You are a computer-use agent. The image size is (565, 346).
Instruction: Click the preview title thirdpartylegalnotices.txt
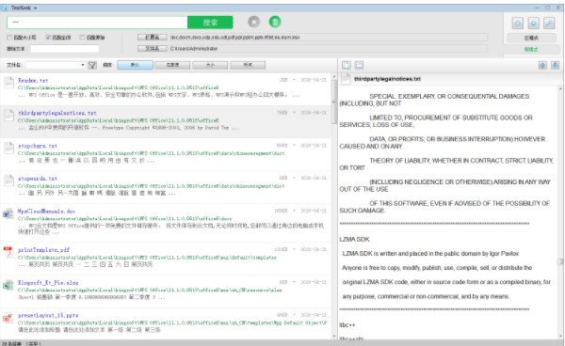pos(387,79)
